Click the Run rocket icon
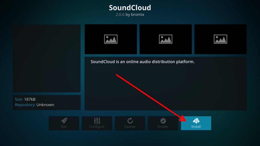The height and width of the screenshot is (146, 260). tap(64, 121)
